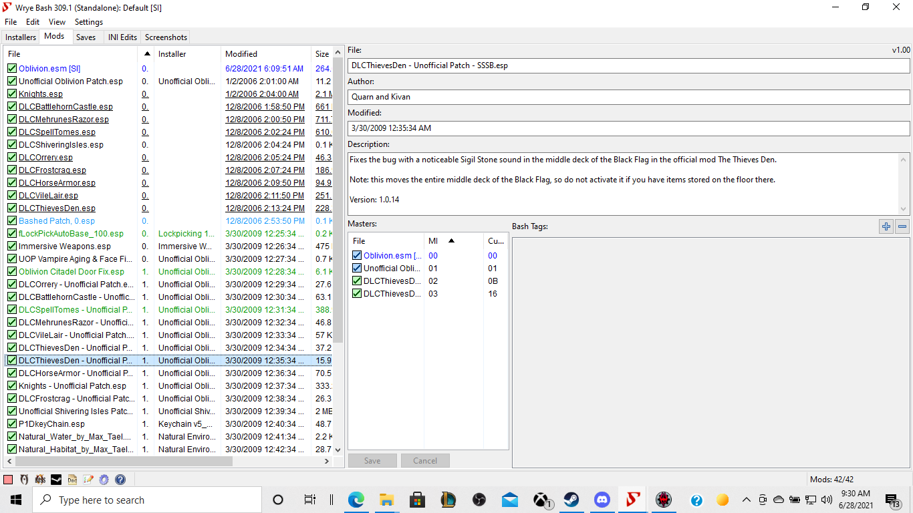
Task: Switch to the Installers tab
Action: point(21,37)
